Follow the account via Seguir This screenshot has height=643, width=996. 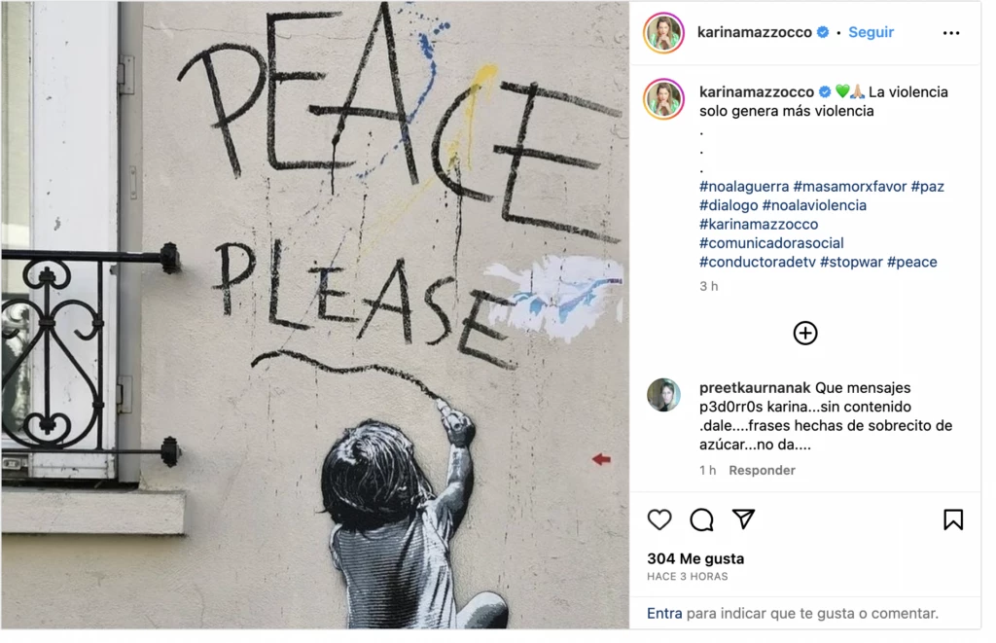coord(871,32)
